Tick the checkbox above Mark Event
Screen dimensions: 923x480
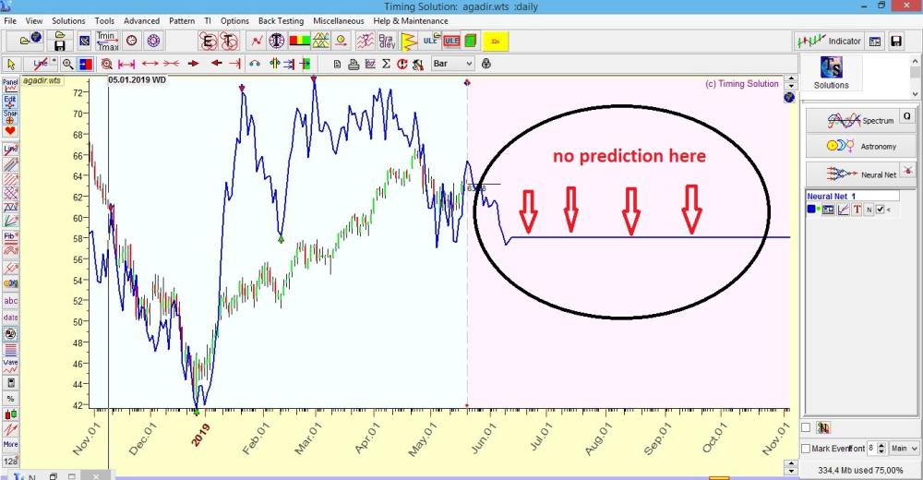pos(806,427)
